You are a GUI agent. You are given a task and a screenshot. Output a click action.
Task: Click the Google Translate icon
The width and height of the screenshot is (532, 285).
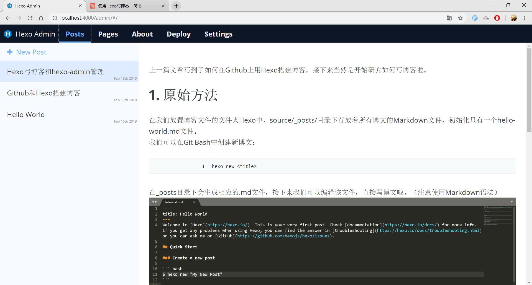pos(449,18)
